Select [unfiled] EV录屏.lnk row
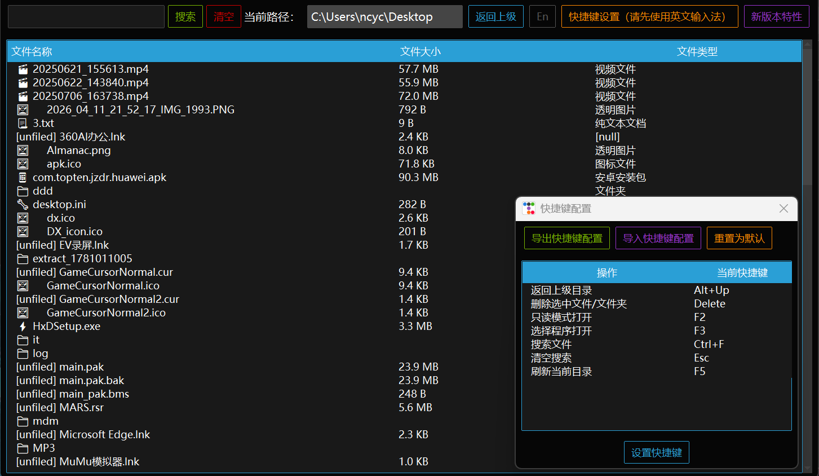Screen dimensions: 819x476 (262, 245)
